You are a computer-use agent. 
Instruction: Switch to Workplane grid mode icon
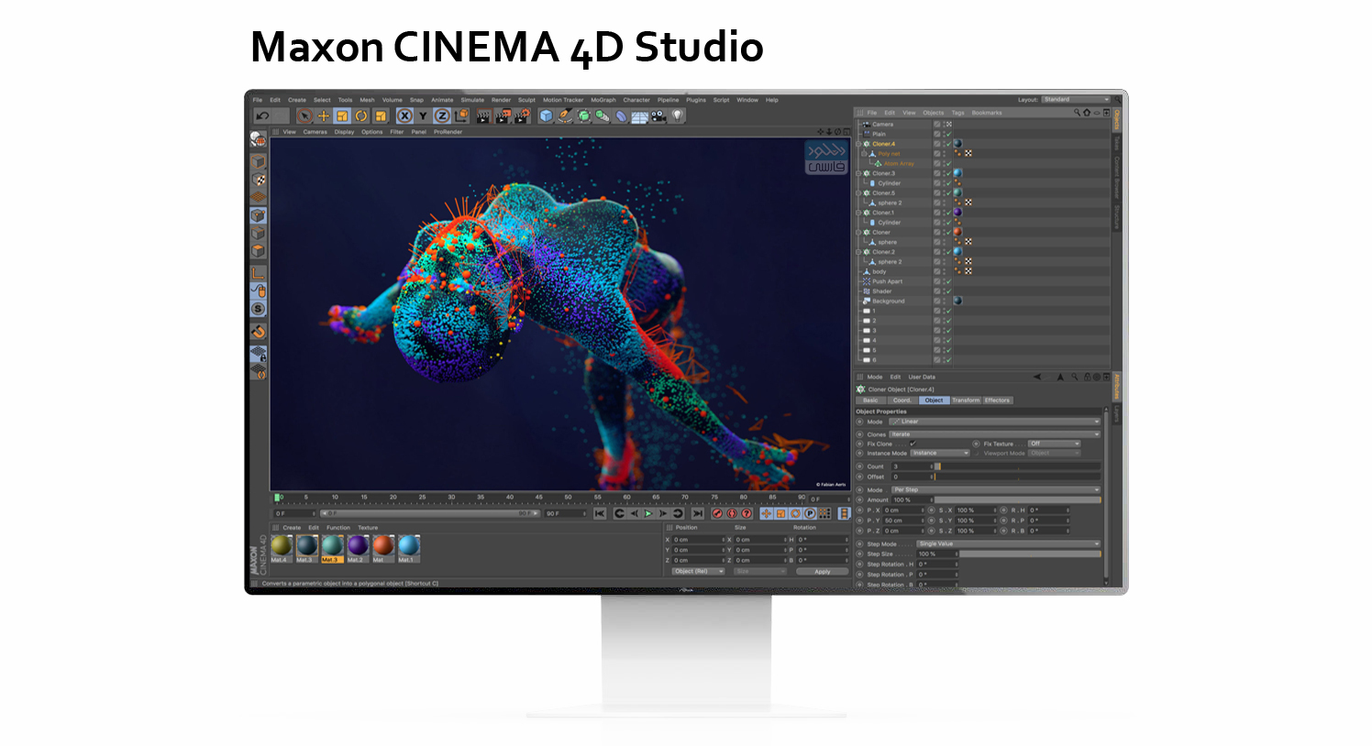coord(259,196)
